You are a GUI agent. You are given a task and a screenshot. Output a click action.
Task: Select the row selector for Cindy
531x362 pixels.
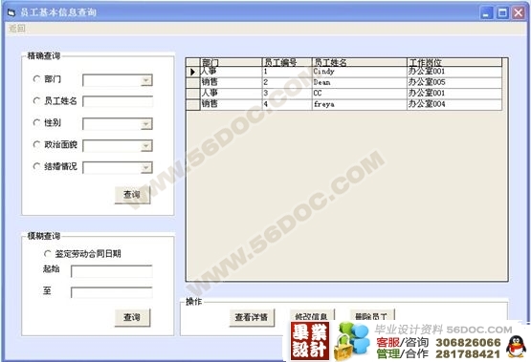pyautogui.click(x=193, y=72)
